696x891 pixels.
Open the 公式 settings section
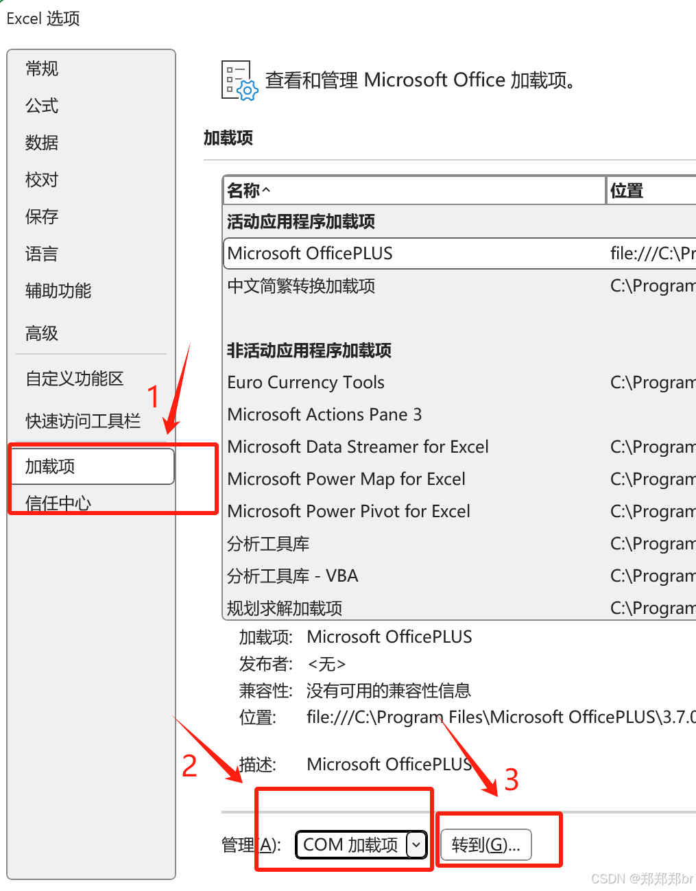[40, 106]
